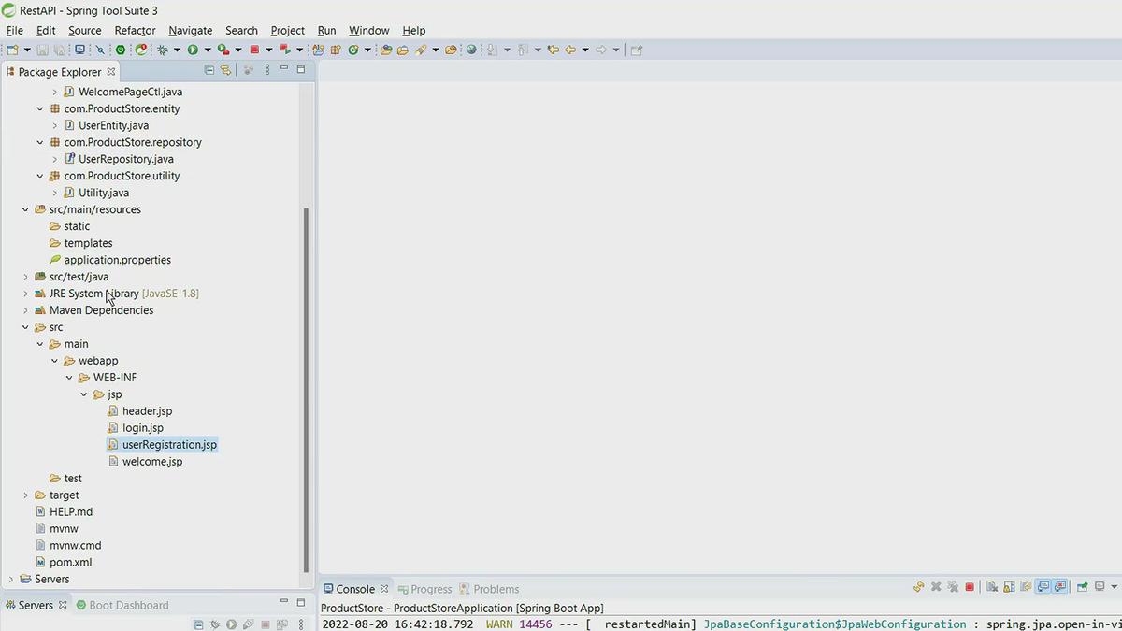Click Collapse All in Package Explorer
1122x631 pixels.
pos(209,70)
